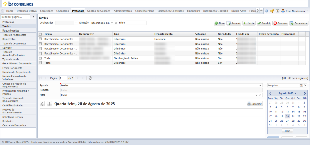The height and width of the screenshot is (145, 310).
Task: Switch to Gestão de Sessões tab
Action: pyautogui.click(x=99, y=11)
